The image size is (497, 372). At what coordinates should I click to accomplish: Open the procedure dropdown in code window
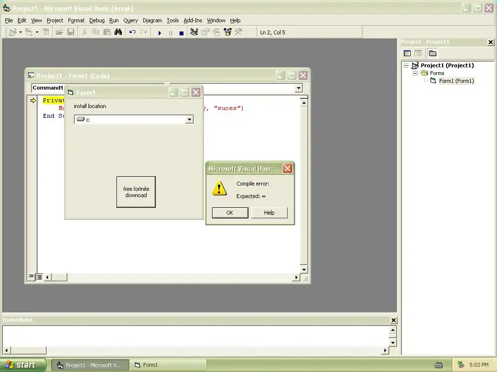click(298, 88)
